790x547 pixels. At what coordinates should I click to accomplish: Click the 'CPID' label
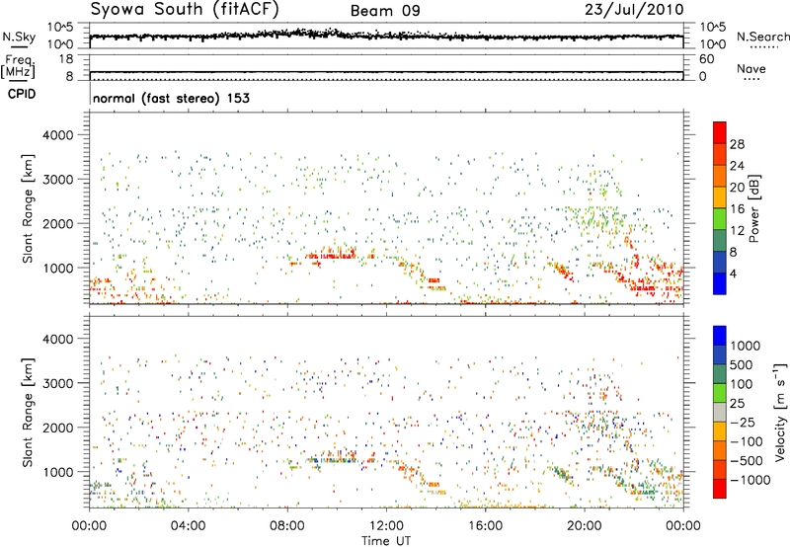coord(22,94)
